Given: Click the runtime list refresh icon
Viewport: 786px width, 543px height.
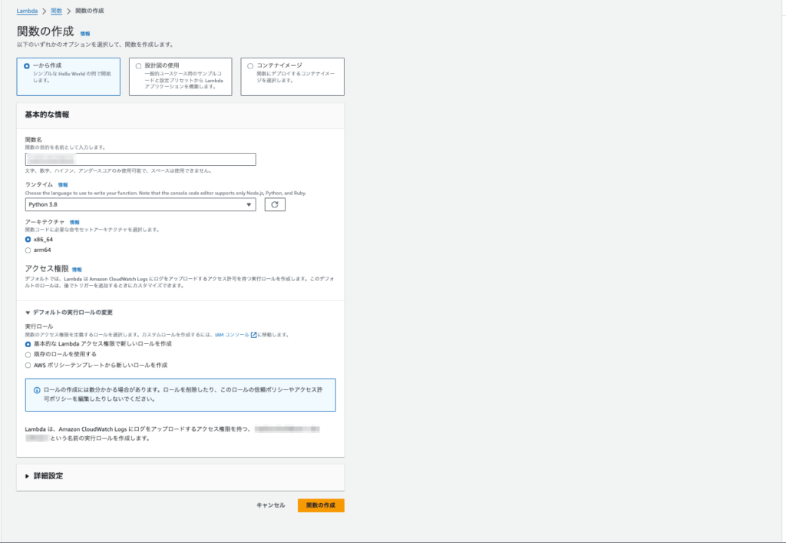Looking at the screenshot, I should point(275,204).
